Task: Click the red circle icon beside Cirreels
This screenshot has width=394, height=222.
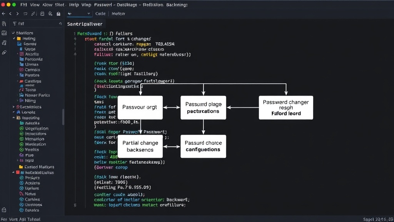Action: [22, 70]
